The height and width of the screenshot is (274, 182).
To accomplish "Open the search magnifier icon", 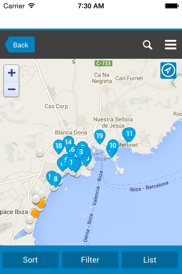I will coord(148,45).
